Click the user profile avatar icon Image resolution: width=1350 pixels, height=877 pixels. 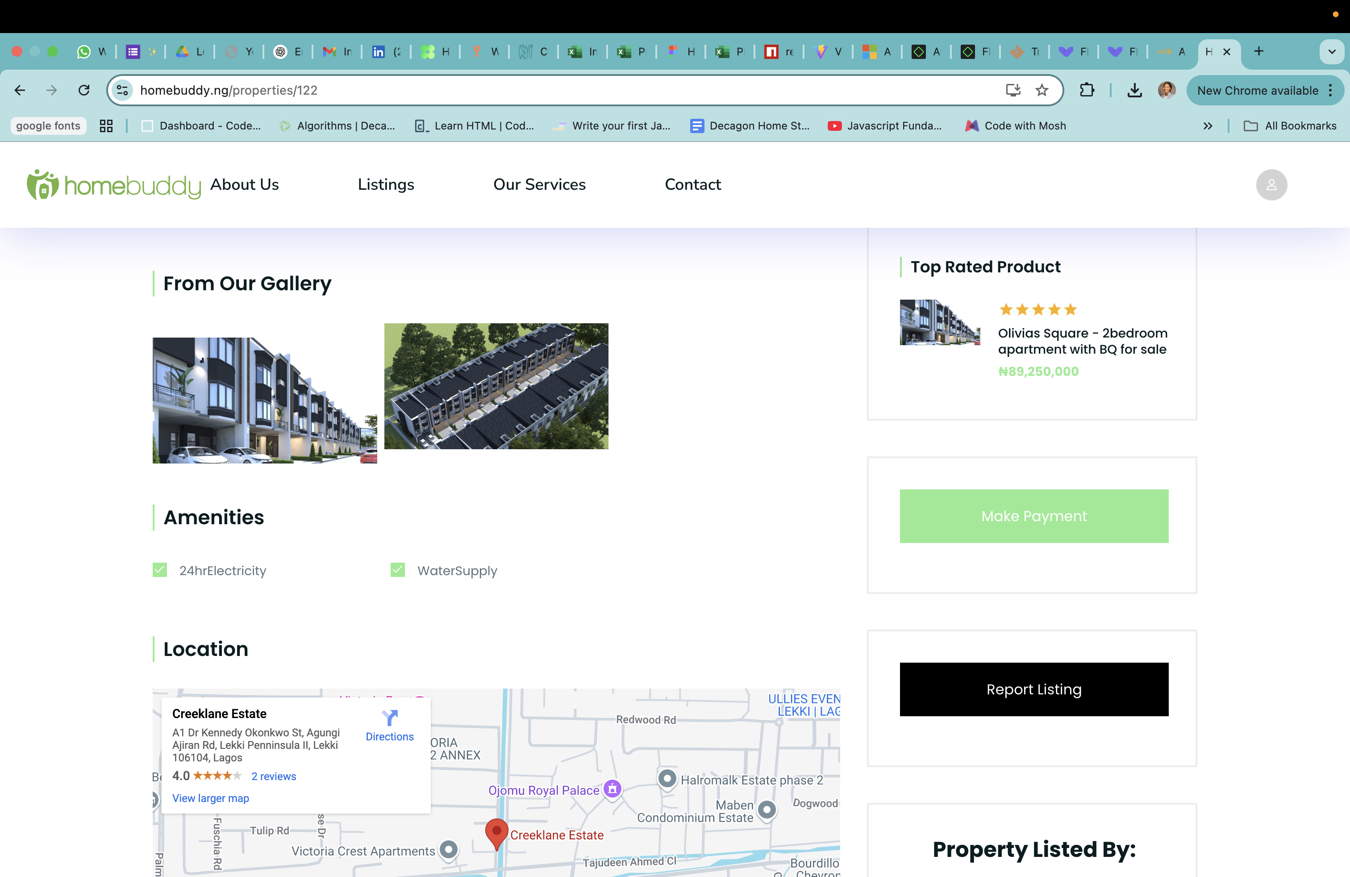coord(1271,185)
